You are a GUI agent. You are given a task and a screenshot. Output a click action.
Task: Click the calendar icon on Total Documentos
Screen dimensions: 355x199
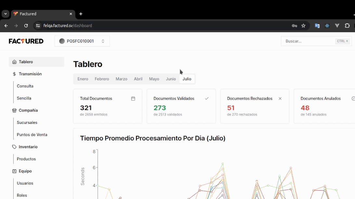tap(133, 99)
